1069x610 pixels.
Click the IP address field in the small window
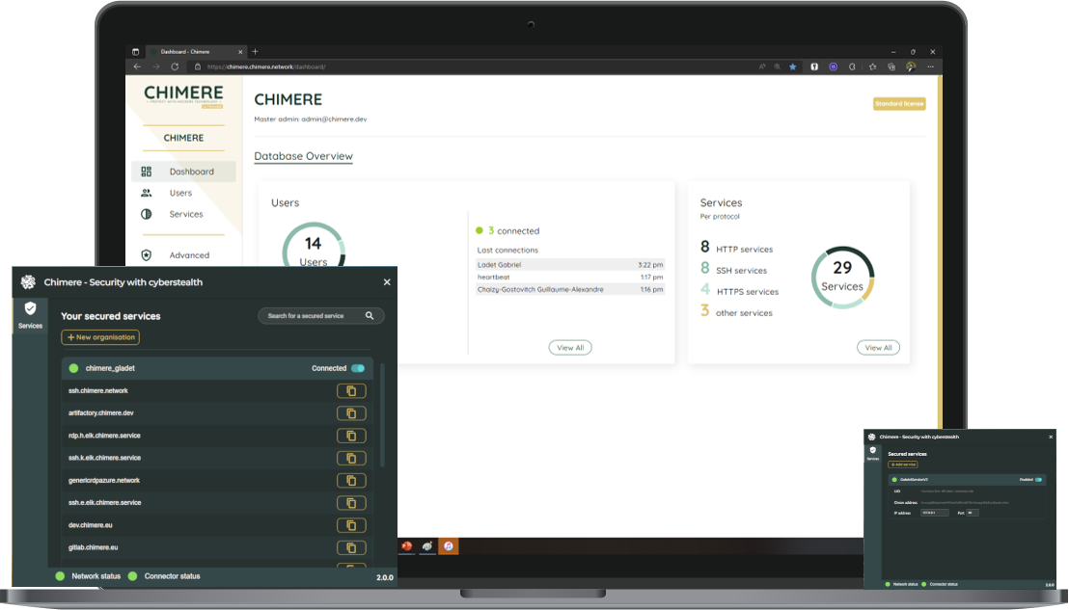coord(935,513)
